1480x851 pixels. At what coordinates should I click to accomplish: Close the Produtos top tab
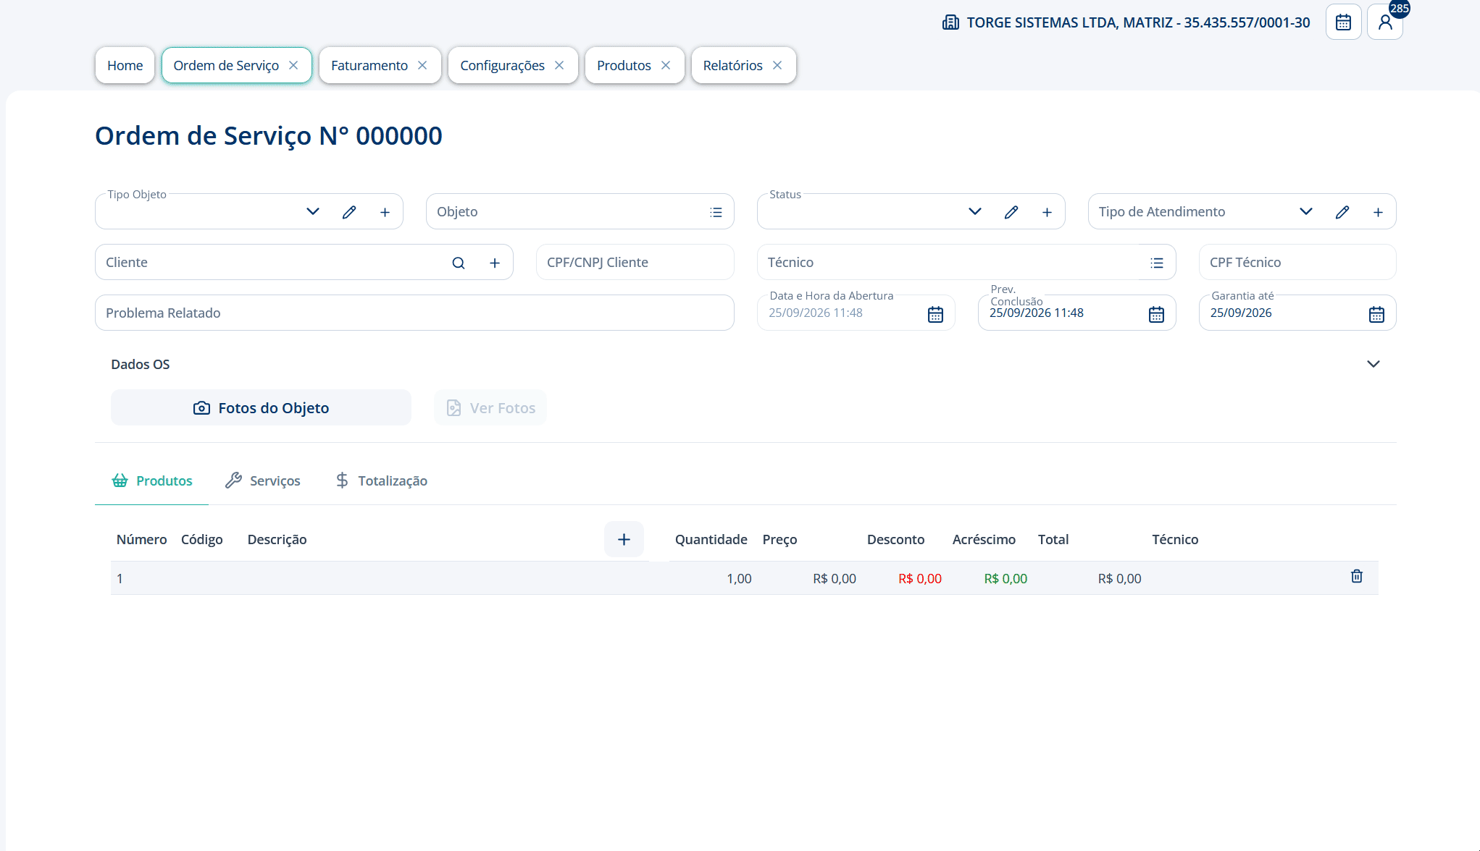pyautogui.click(x=666, y=65)
